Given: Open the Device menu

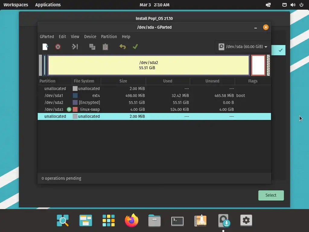Looking at the screenshot, I should point(90,37).
